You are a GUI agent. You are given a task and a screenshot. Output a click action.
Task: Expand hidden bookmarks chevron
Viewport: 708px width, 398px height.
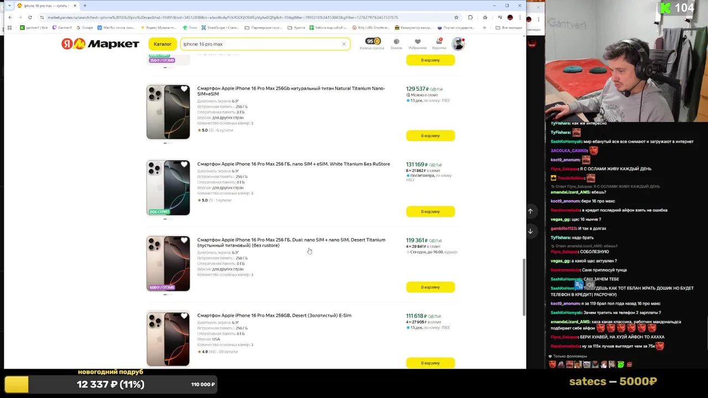[x=484, y=28]
